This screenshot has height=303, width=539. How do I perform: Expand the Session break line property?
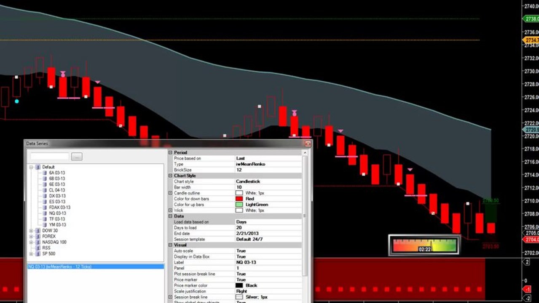click(x=171, y=297)
